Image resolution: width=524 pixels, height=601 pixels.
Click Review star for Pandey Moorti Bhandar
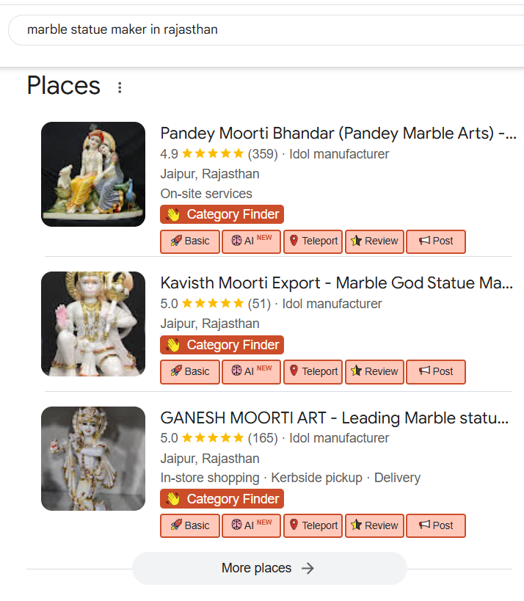click(374, 241)
